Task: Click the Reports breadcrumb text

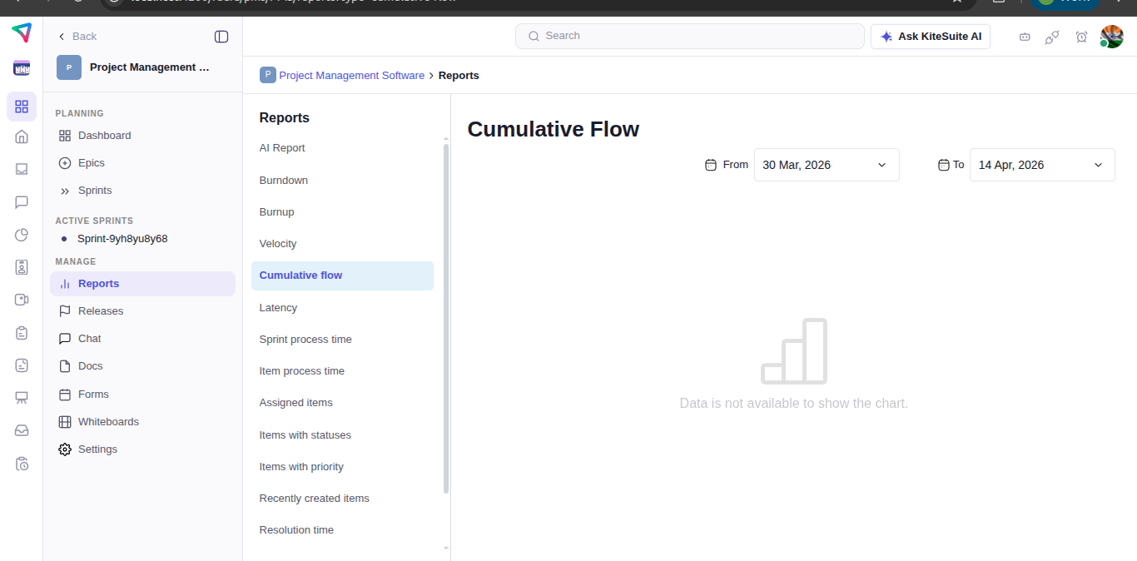Action: tap(459, 75)
